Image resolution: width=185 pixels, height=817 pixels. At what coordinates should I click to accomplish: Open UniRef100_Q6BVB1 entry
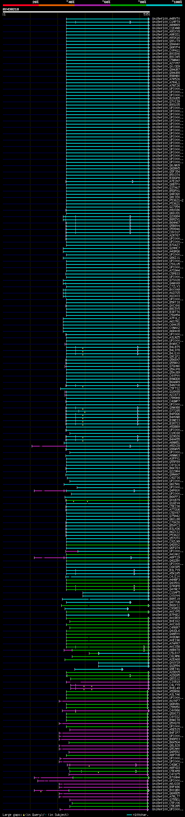[x=166, y=704]
